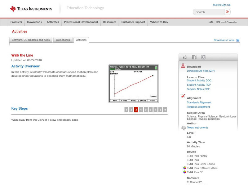Click the Education Technology header text

[85, 8]
